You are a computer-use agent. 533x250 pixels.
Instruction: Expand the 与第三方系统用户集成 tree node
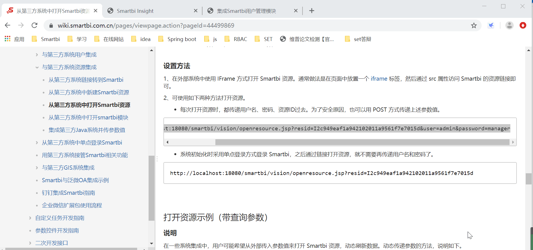pyautogui.click(x=37, y=55)
